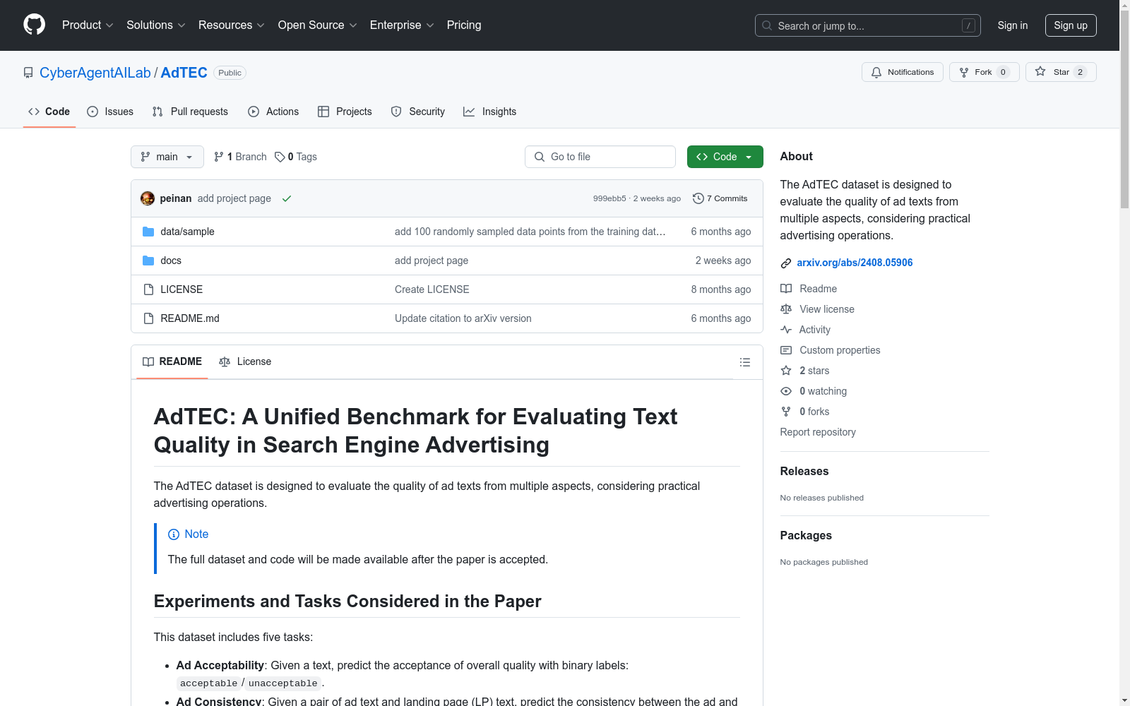The image size is (1130, 706).
Task: Open the data/sample folder icon
Action: click(148, 232)
